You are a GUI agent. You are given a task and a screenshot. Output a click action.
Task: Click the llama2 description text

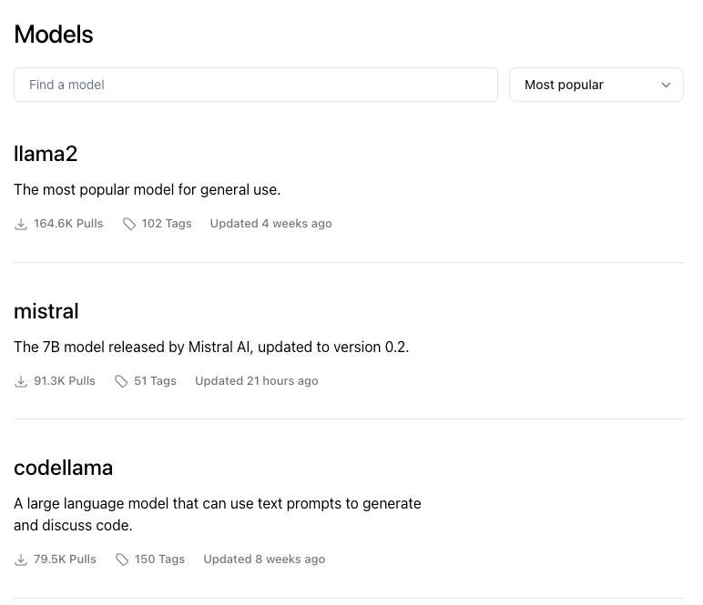[147, 190]
